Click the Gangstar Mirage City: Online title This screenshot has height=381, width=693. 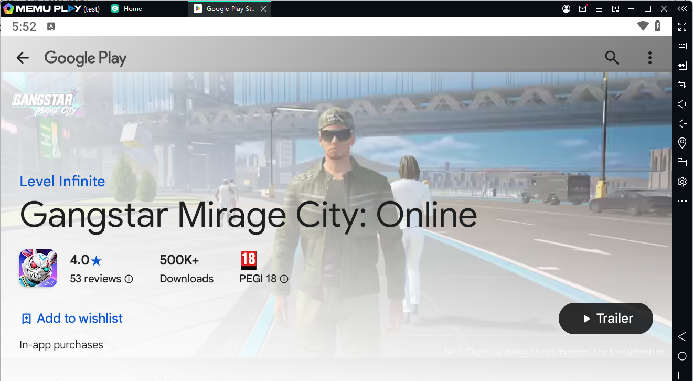tap(248, 215)
